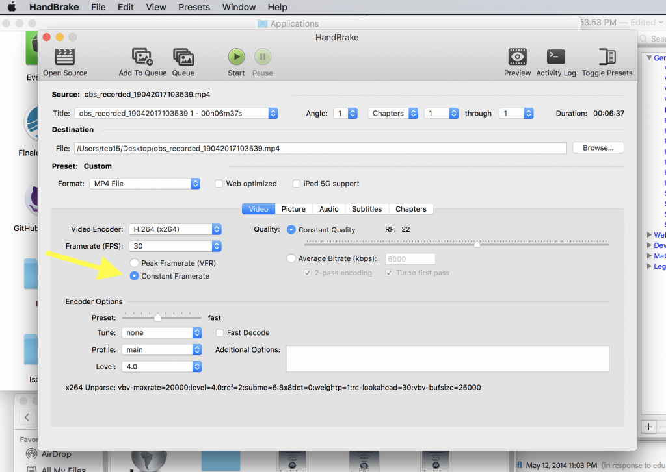Open the Profile dropdown set to main
This screenshot has width=666, height=472.
(161, 349)
